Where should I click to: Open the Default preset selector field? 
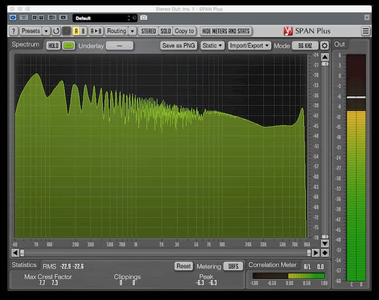(105, 18)
